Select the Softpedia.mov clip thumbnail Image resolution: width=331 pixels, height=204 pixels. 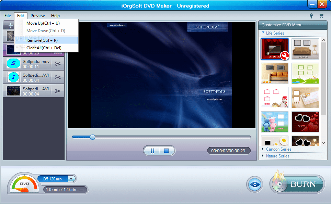[13, 64]
